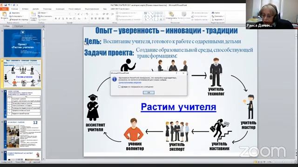This screenshot has height=167, width=298.
Task: Cut selection with Вырезать
Action: pyautogui.click(x=14, y=13)
